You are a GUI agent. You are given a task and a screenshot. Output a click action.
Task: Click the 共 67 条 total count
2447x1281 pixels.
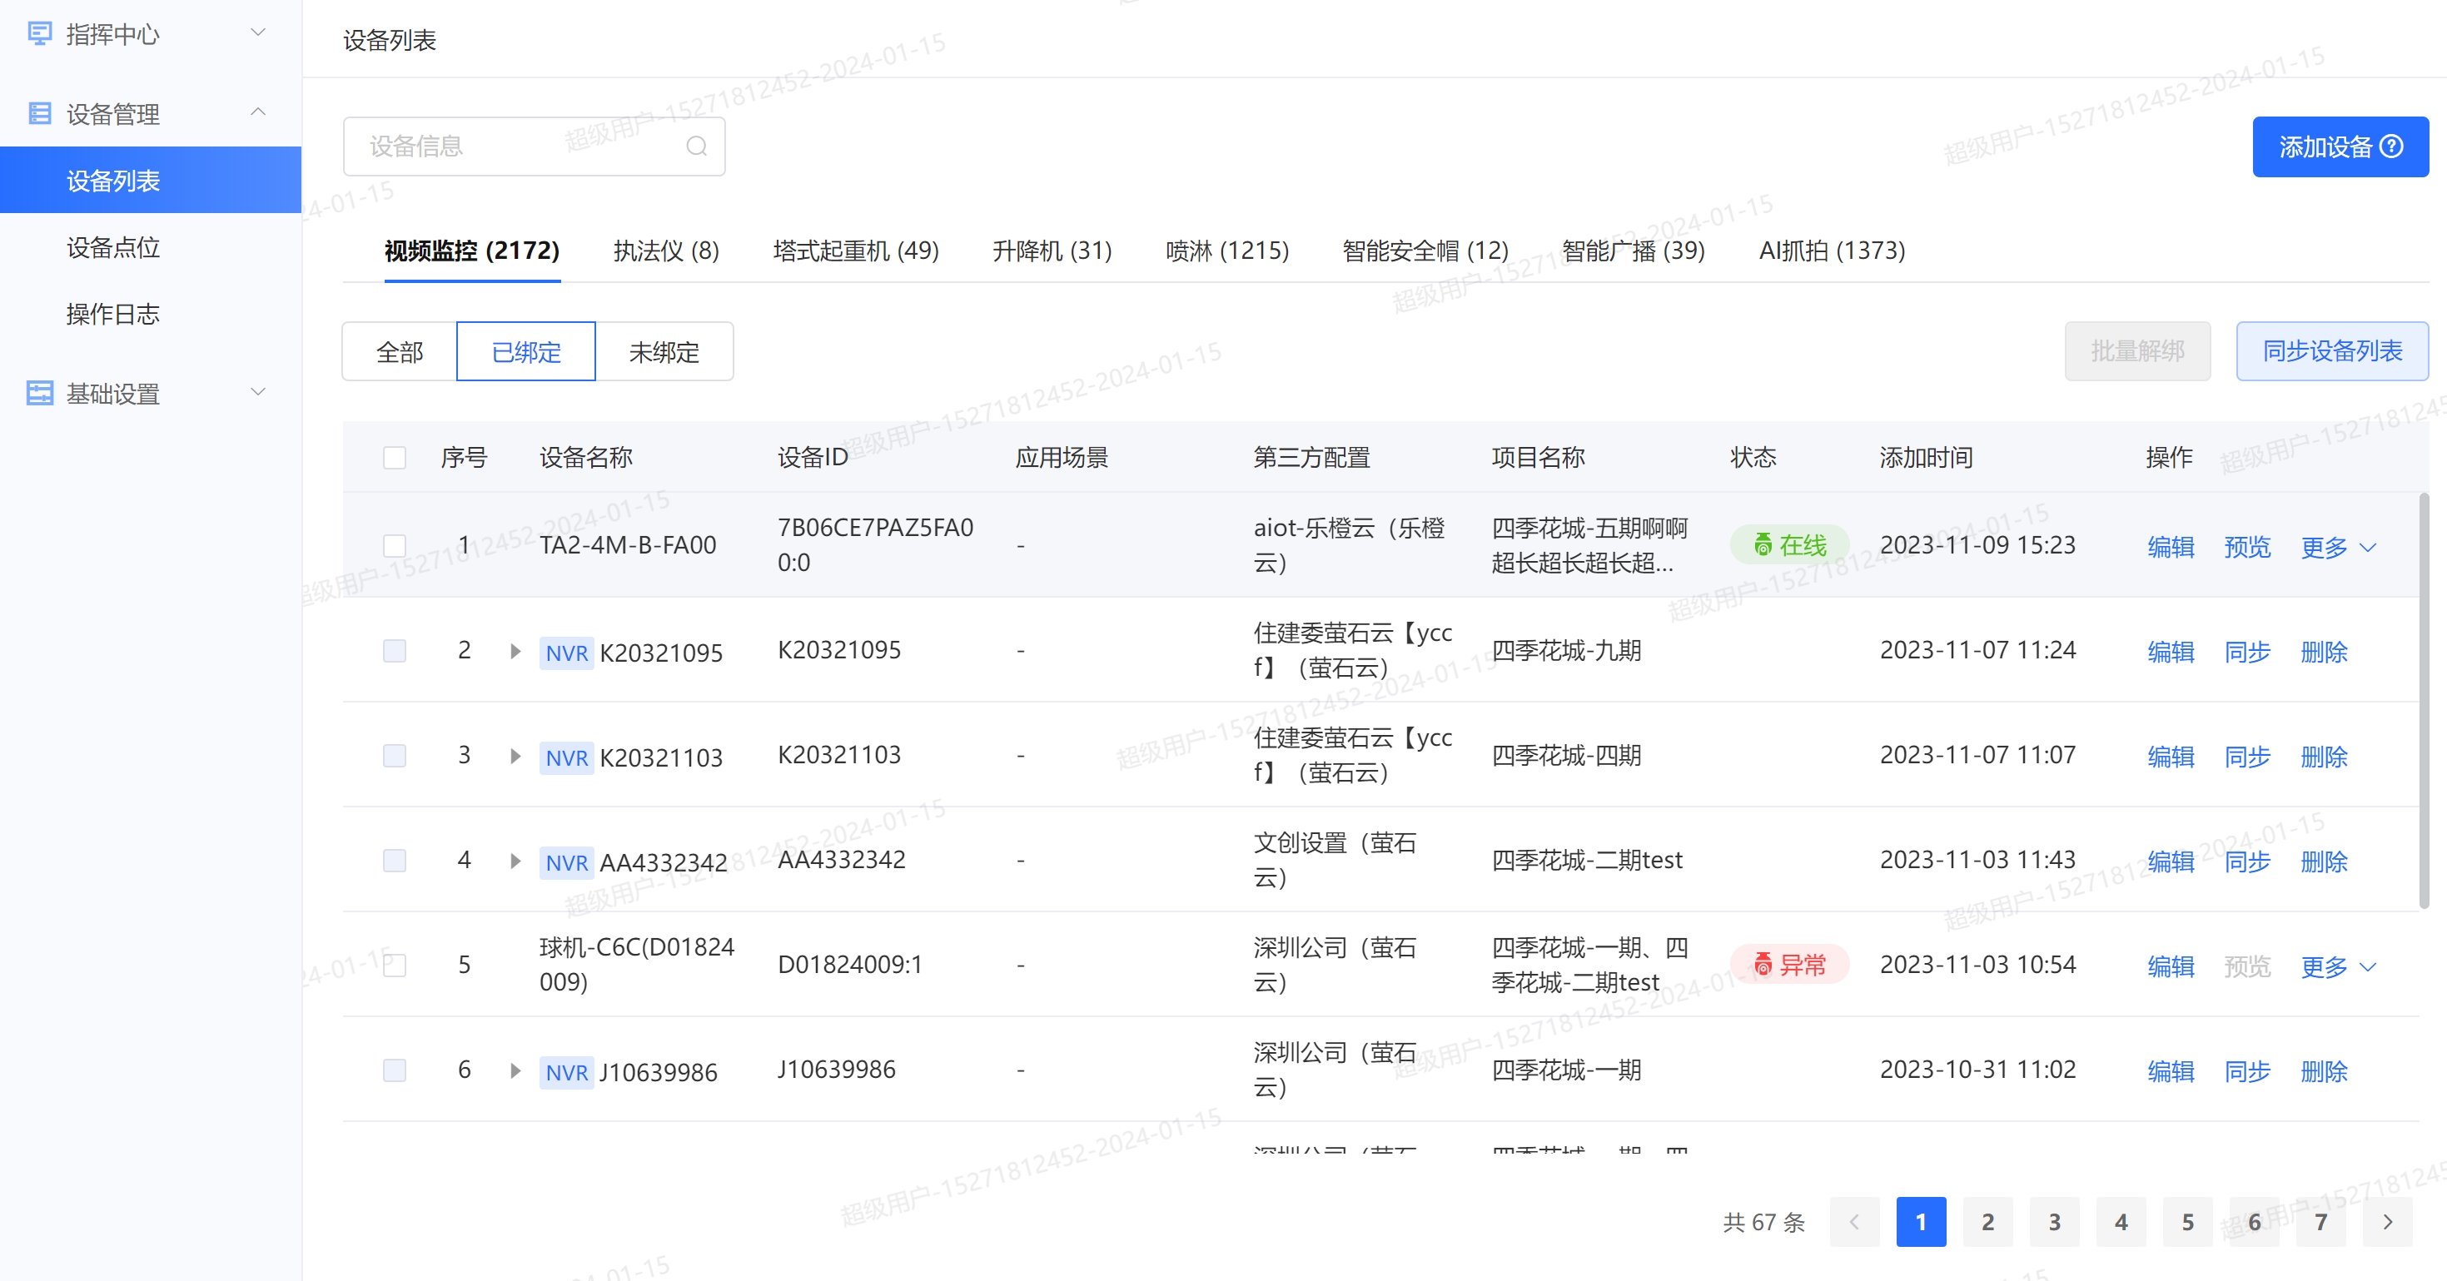[1764, 1222]
